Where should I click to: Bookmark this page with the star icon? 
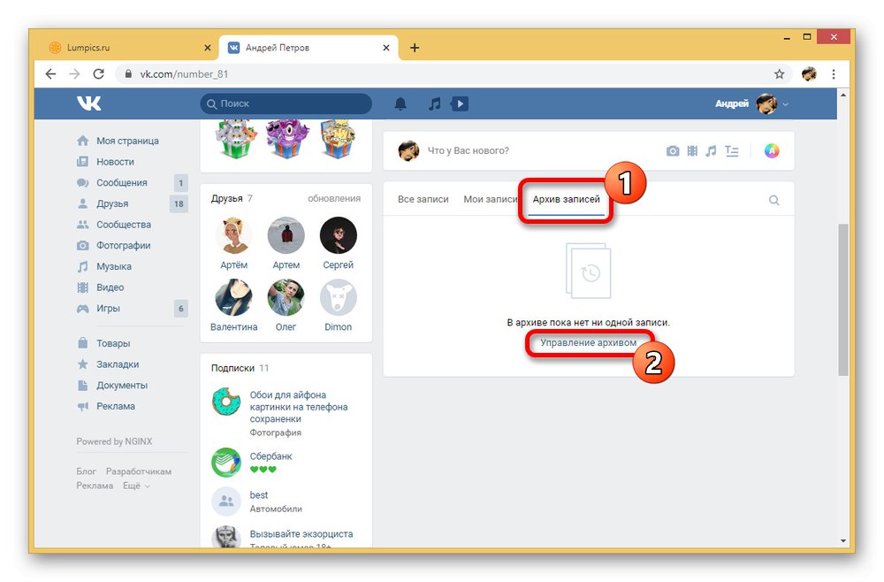click(x=779, y=74)
